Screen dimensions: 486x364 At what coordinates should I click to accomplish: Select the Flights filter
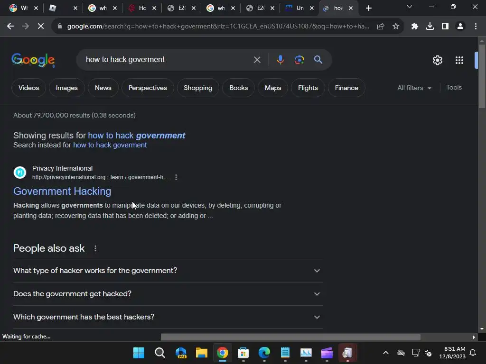(308, 88)
